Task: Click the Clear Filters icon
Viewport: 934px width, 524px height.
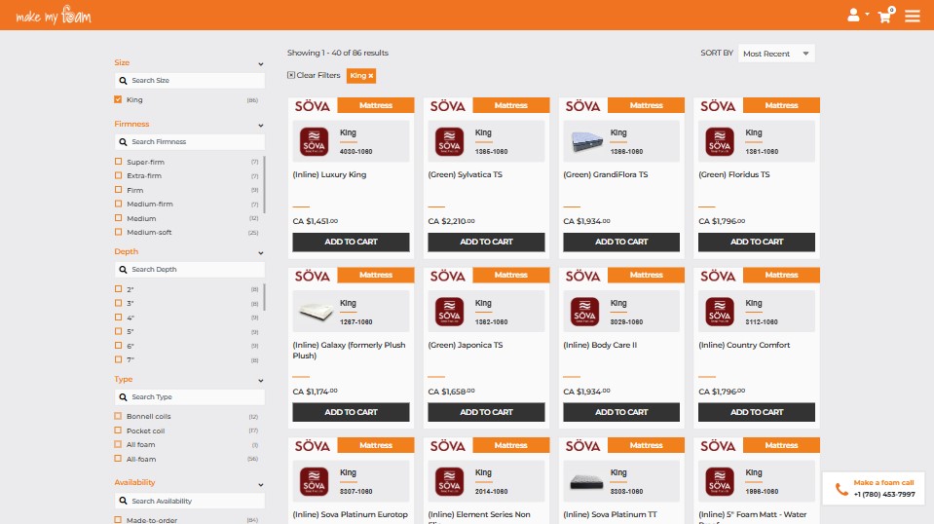Action: (291, 75)
